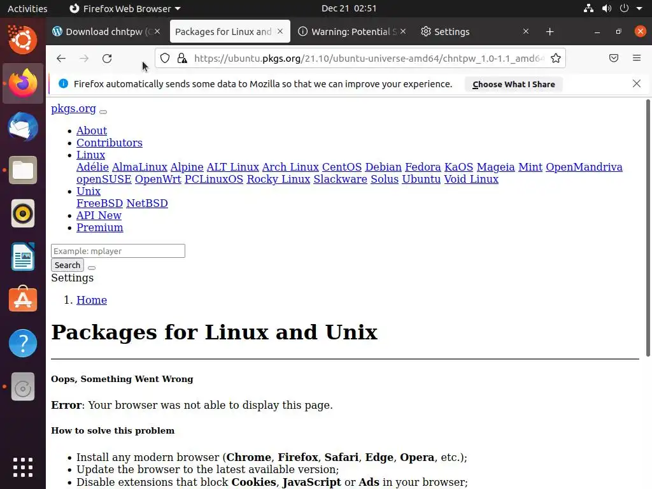Open LibreOffice Writer from dock
This screenshot has width=652, height=489.
[x=23, y=257]
